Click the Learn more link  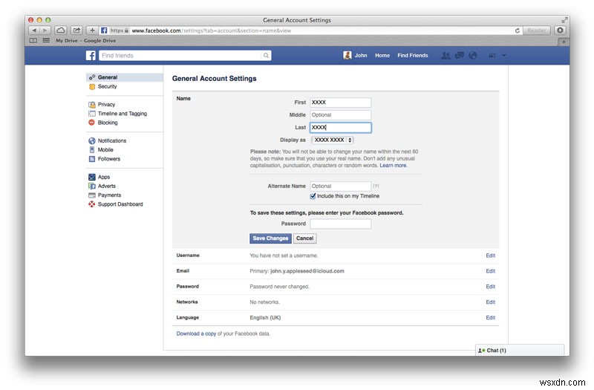(x=394, y=166)
